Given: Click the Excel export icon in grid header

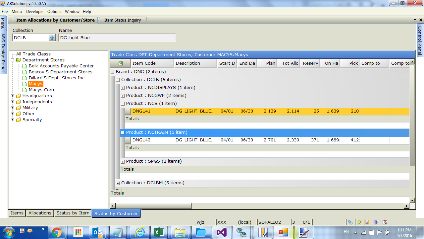Looking at the screenshot, I should (x=121, y=63).
